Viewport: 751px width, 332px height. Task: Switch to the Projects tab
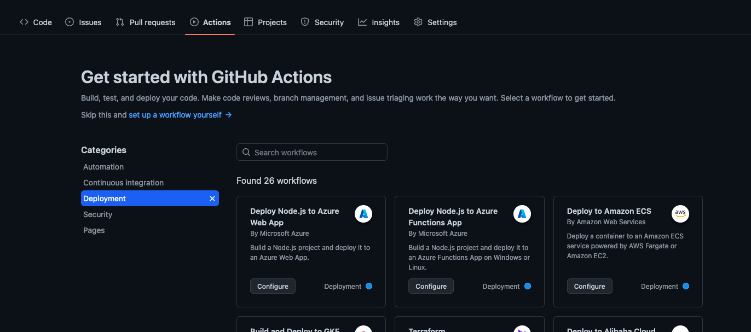coord(265,22)
